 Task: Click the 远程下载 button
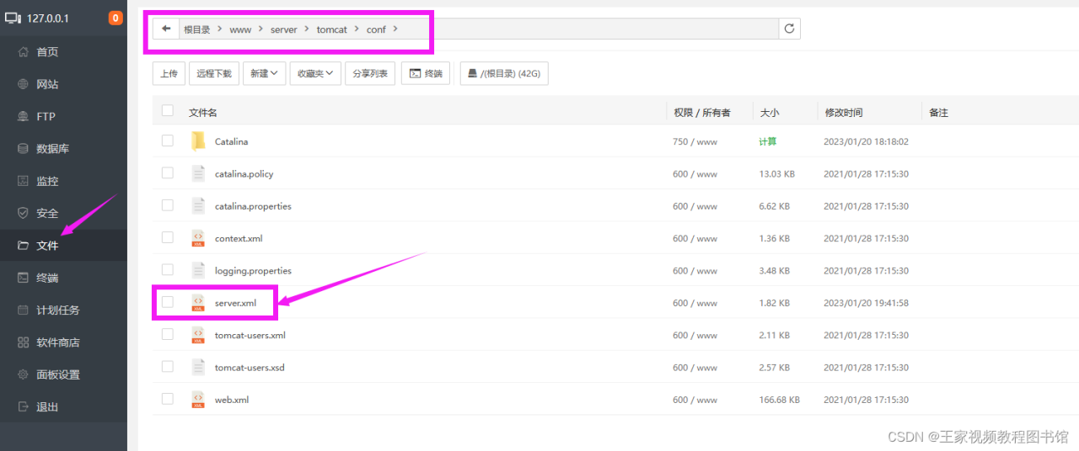[x=214, y=74]
